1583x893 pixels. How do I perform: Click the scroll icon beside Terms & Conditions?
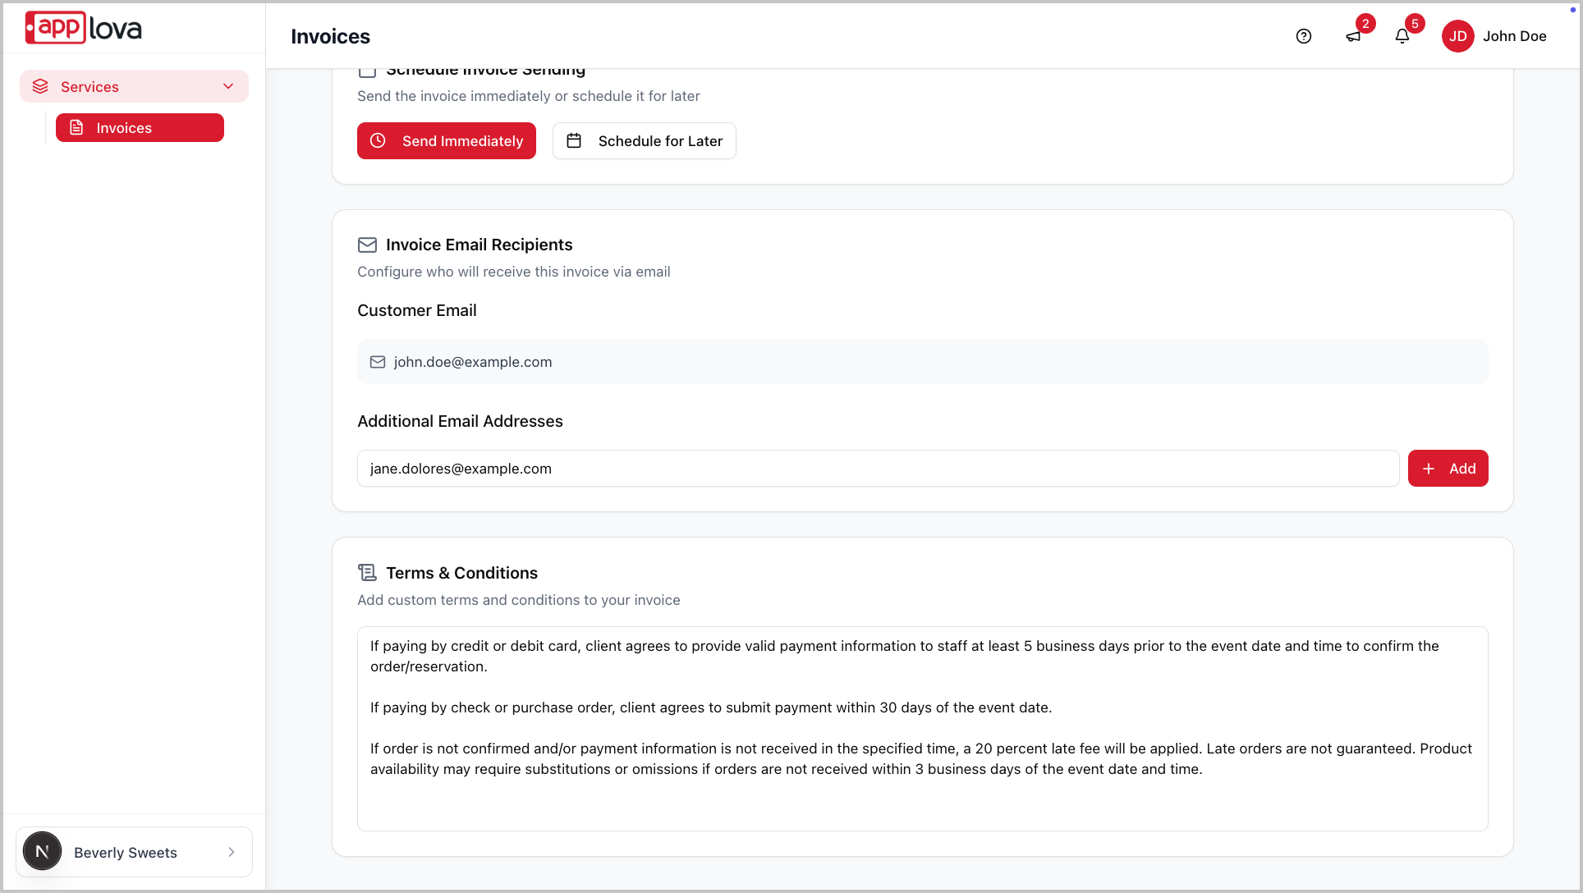click(367, 573)
